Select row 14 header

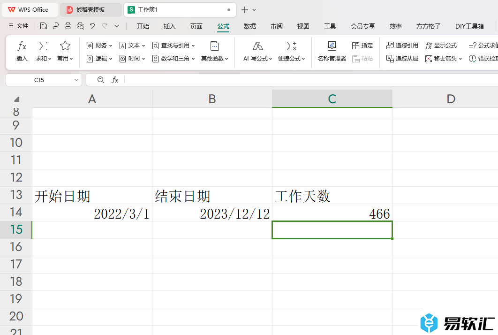[x=16, y=213]
